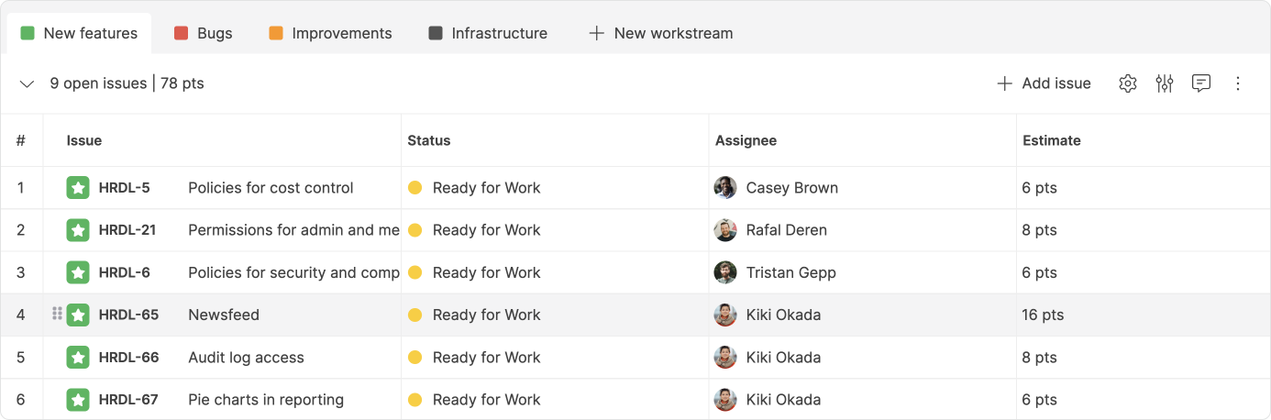The width and height of the screenshot is (1271, 420).
Task: Open the three-dot more options menu
Action: (1238, 83)
